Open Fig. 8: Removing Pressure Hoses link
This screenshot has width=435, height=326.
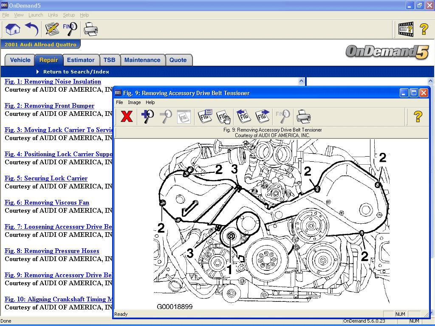[x=52, y=250]
